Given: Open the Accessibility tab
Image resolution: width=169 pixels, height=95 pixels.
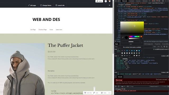Looking at the screenshot, I should [x=165, y=44].
